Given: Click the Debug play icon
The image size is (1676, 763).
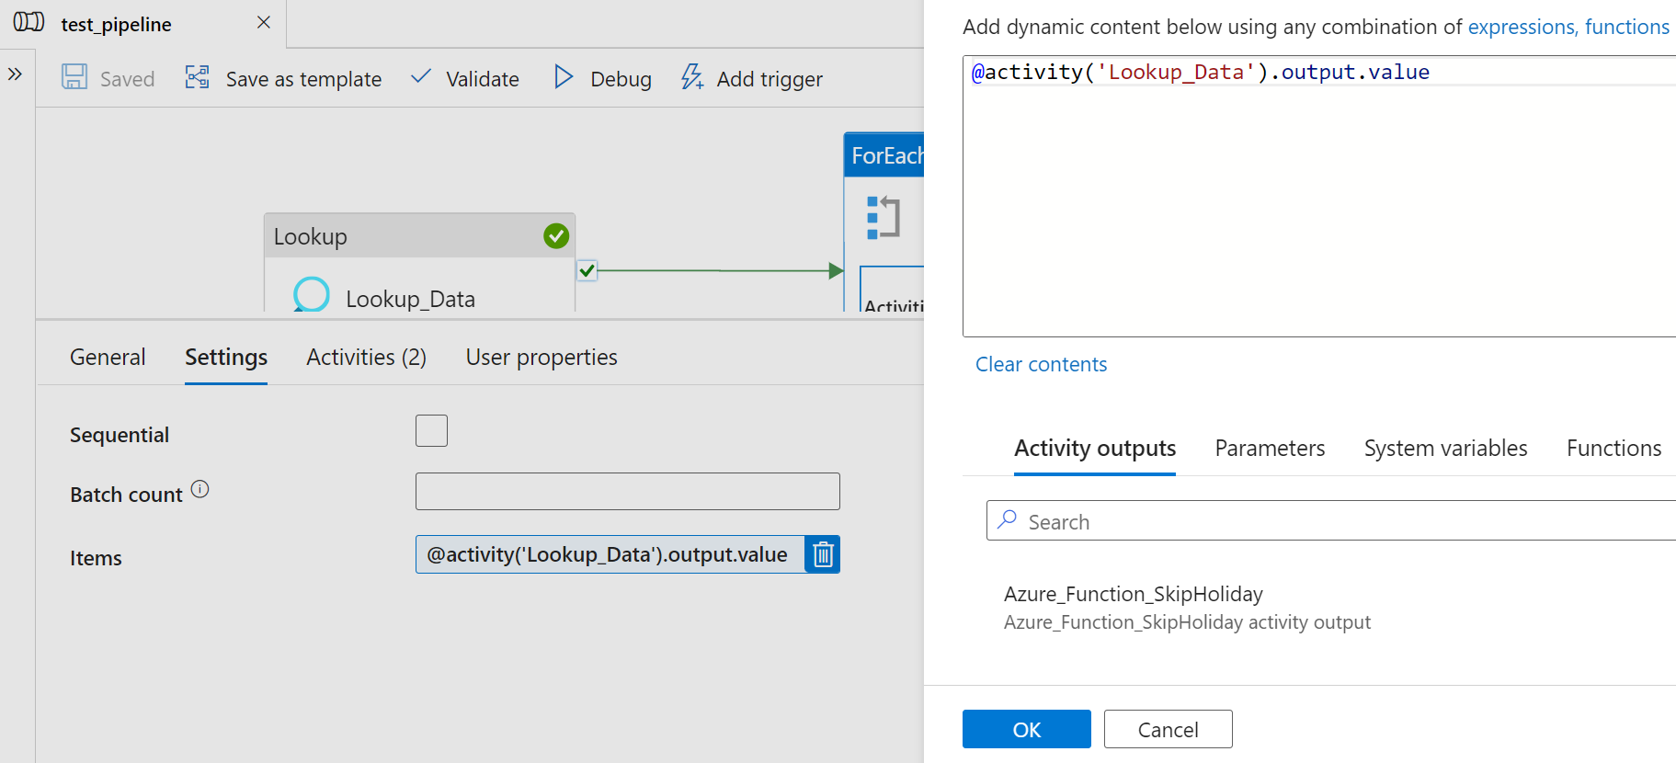Looking at the screenshot, I should [x=564, y=76].
